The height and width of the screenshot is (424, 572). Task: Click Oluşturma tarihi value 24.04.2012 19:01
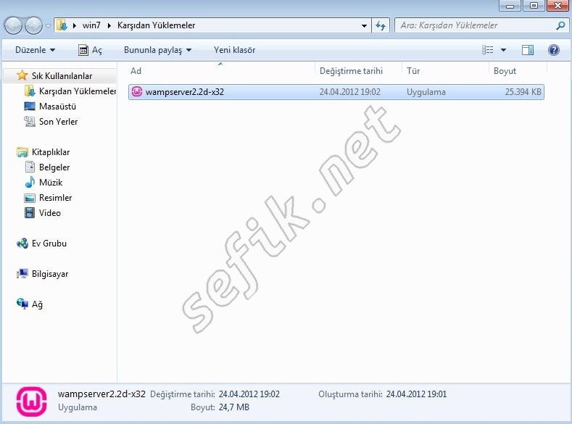(x=416, y=394)
